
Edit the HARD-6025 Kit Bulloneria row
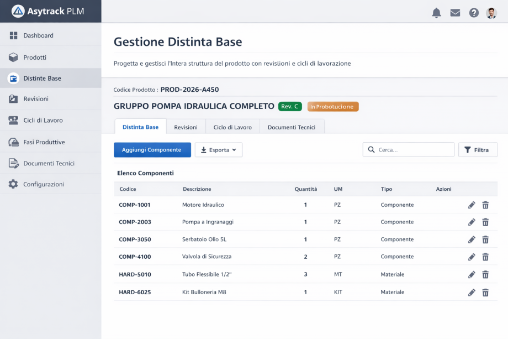[x=472, y=293]
